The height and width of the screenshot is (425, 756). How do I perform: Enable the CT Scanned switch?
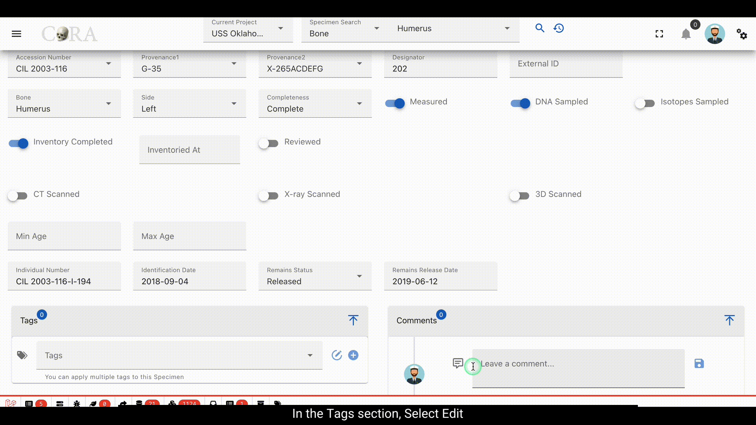18,196
